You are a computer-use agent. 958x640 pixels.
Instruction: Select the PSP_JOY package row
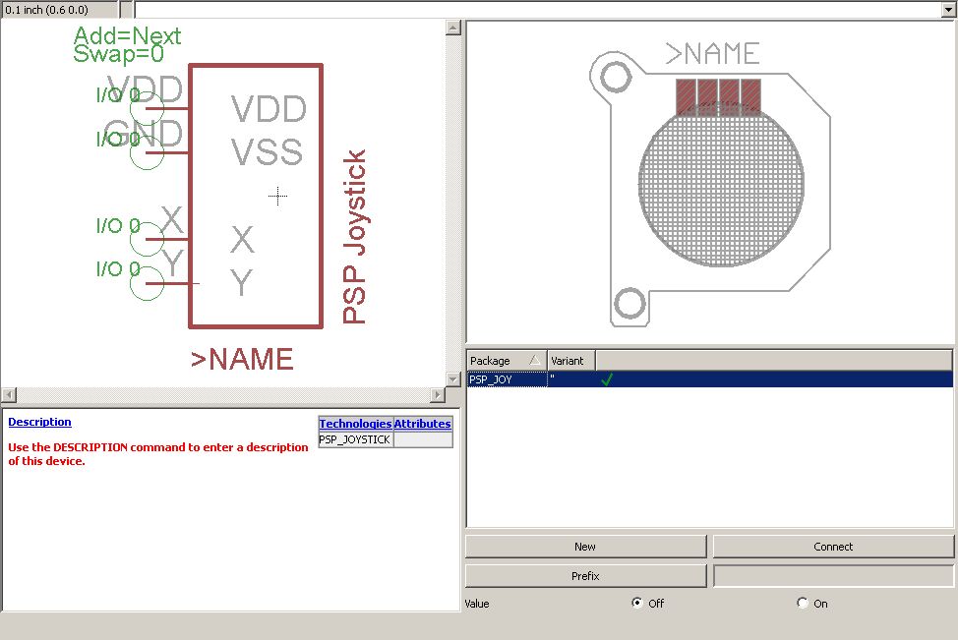709,379
